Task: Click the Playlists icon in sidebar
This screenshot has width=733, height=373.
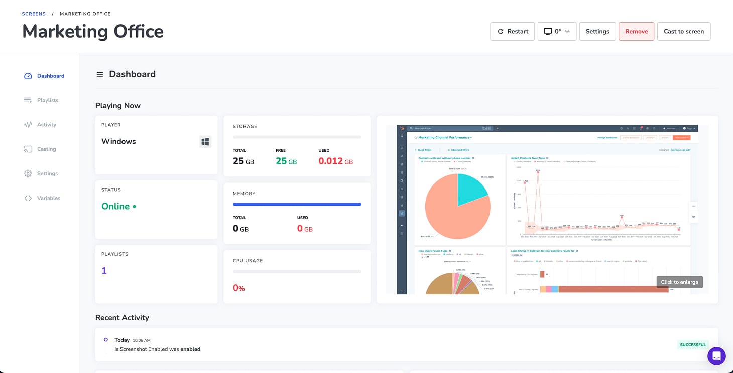Action: tap(28, 100)
